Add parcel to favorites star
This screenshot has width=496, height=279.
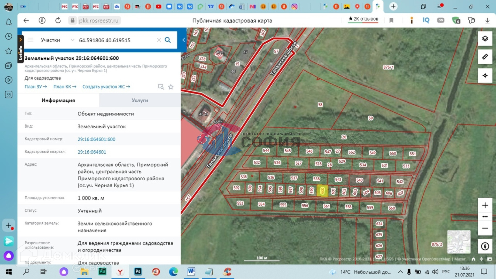[x=171, y=87]
